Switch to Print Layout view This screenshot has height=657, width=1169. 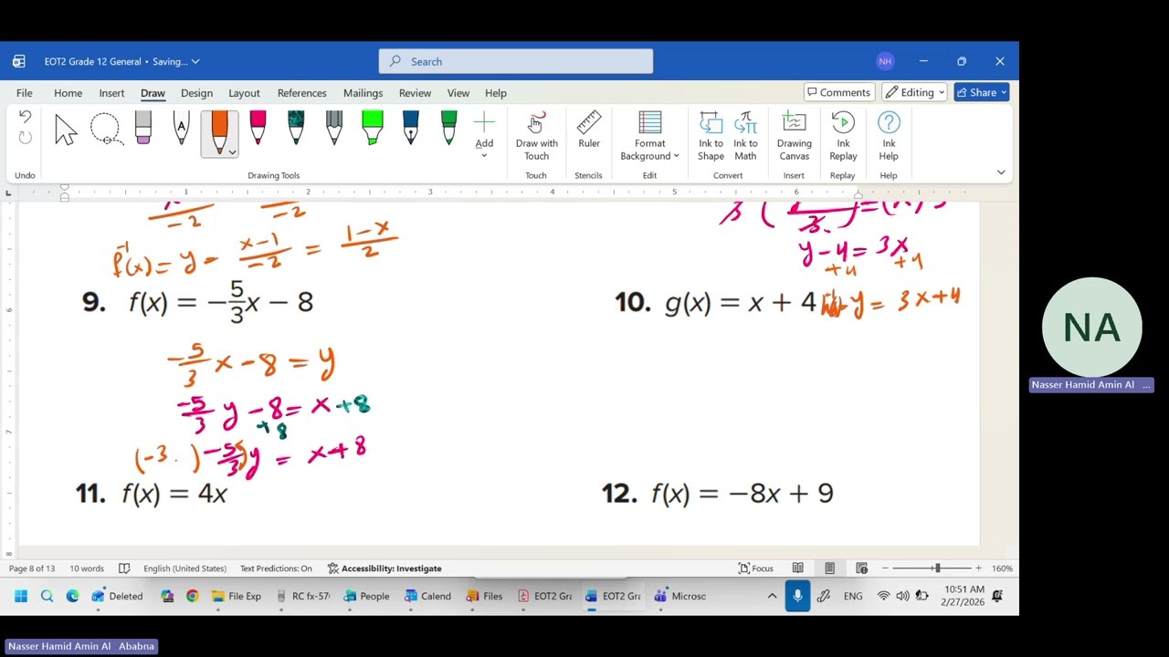pyautogui.click(x=829, y=568)
